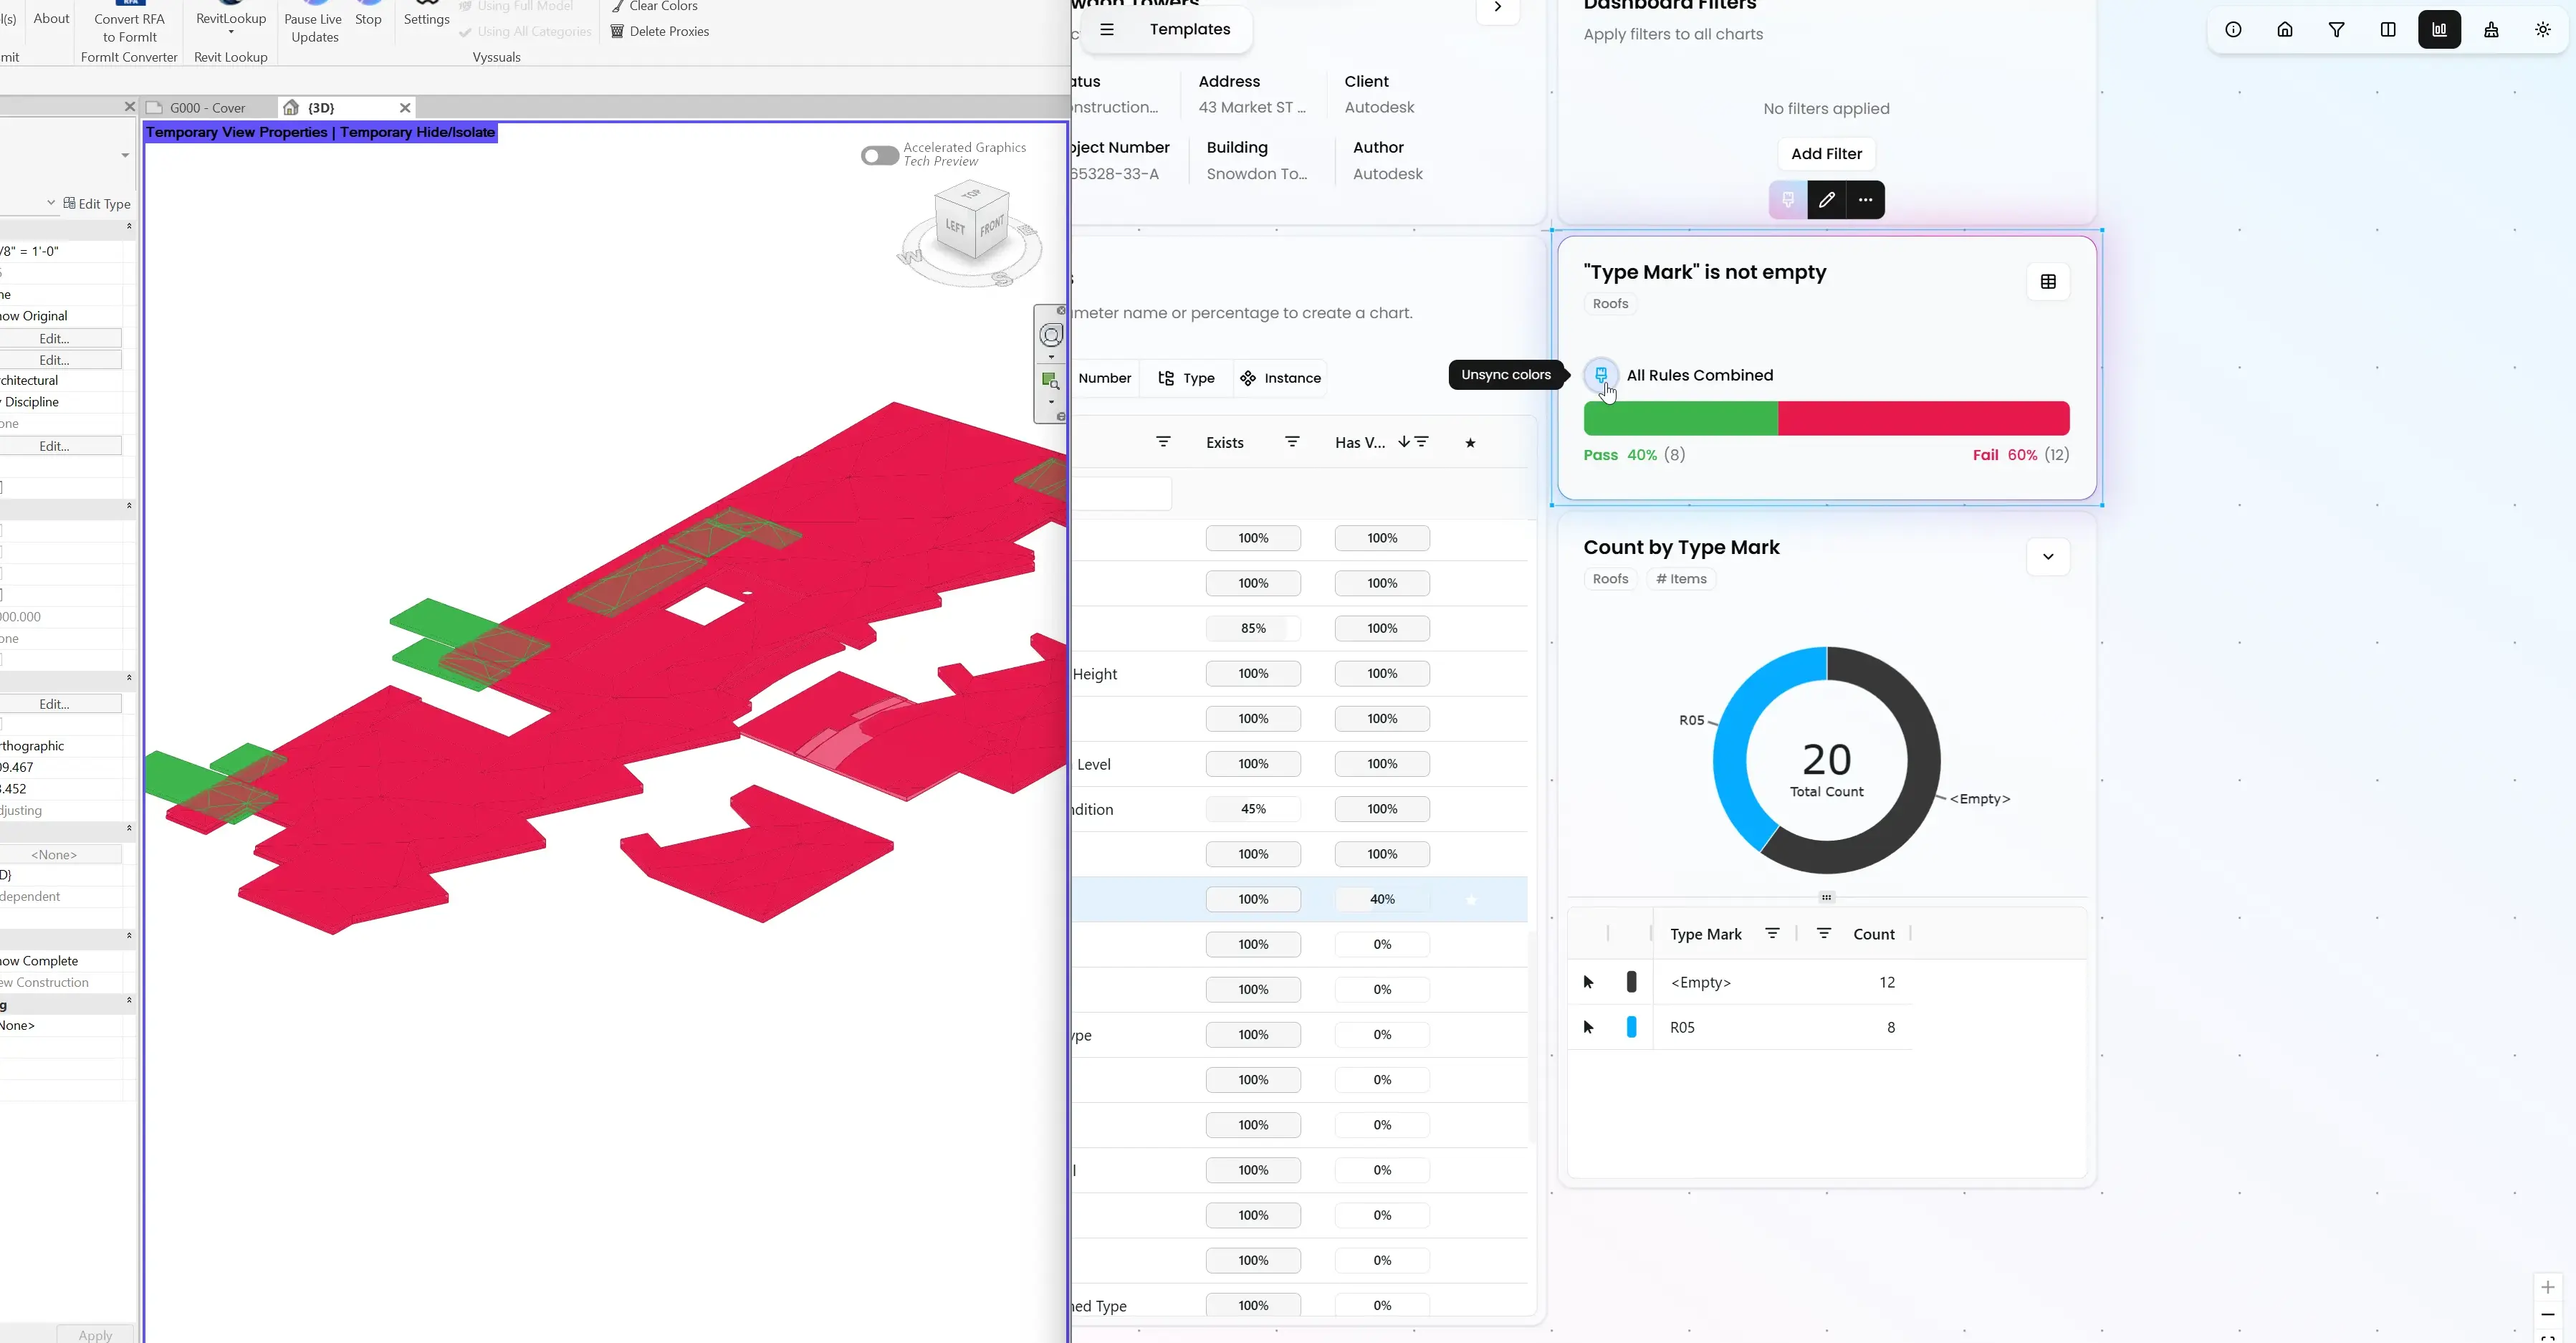This screenshot has height=1343, width=2576.
Task: Toggle the Type parameter filter
Action: (x=1187, y=378)
